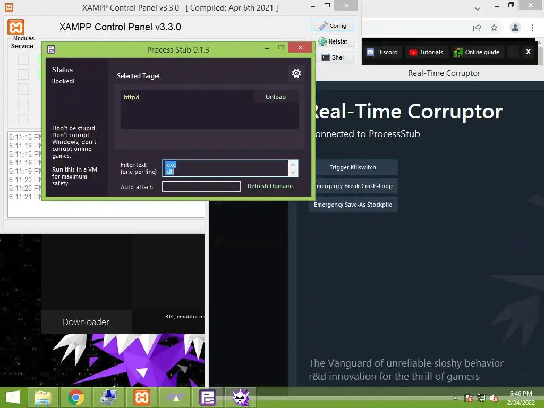Expand the Chrome tab search chevron
Viewport: 544px width, 408px height.
pyautogui.click(x=478, y=9)
